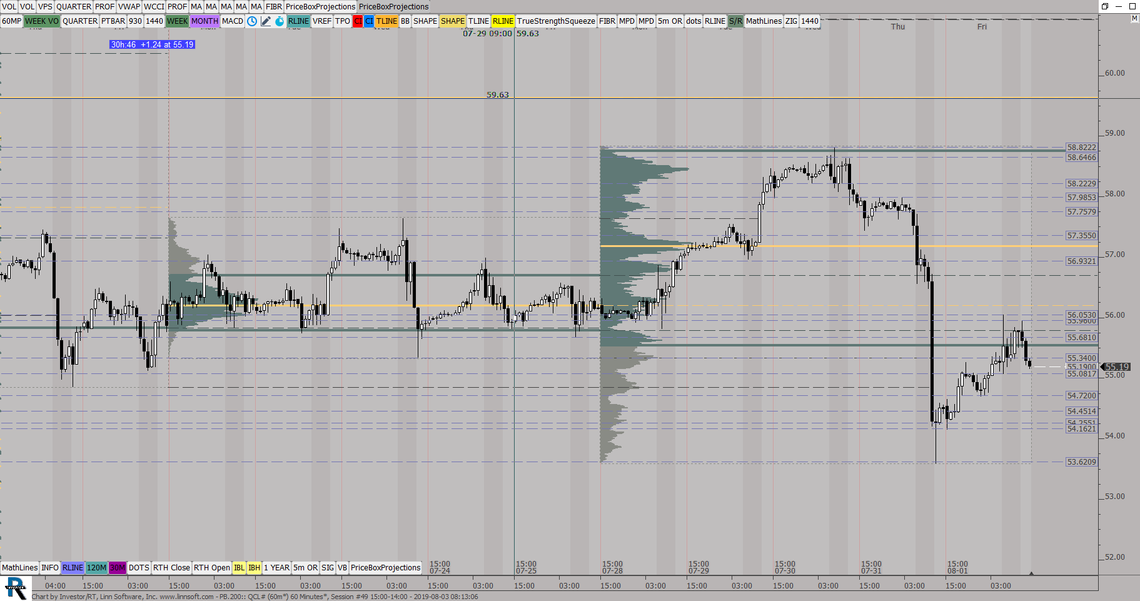Select the pencil drawing tool icon
The image size is (1140, 601).
click(x=266, y=21)
